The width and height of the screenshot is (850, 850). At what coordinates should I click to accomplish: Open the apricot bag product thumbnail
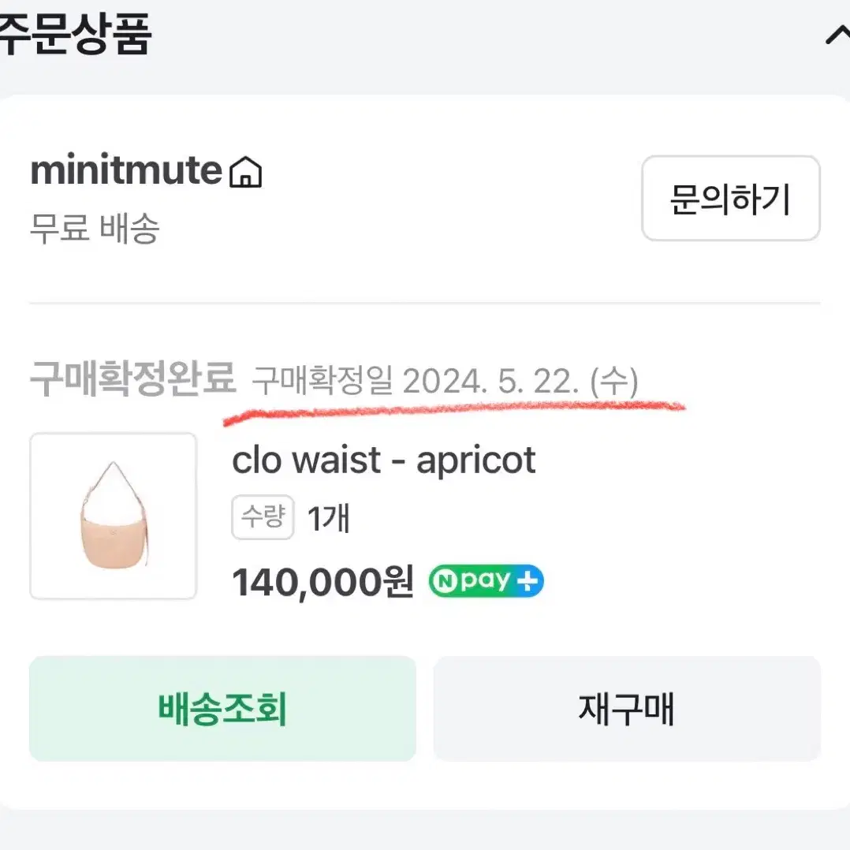coord(114,516)
